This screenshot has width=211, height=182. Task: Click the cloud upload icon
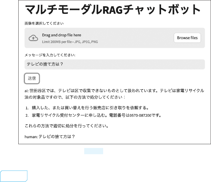tap(33, 38)
